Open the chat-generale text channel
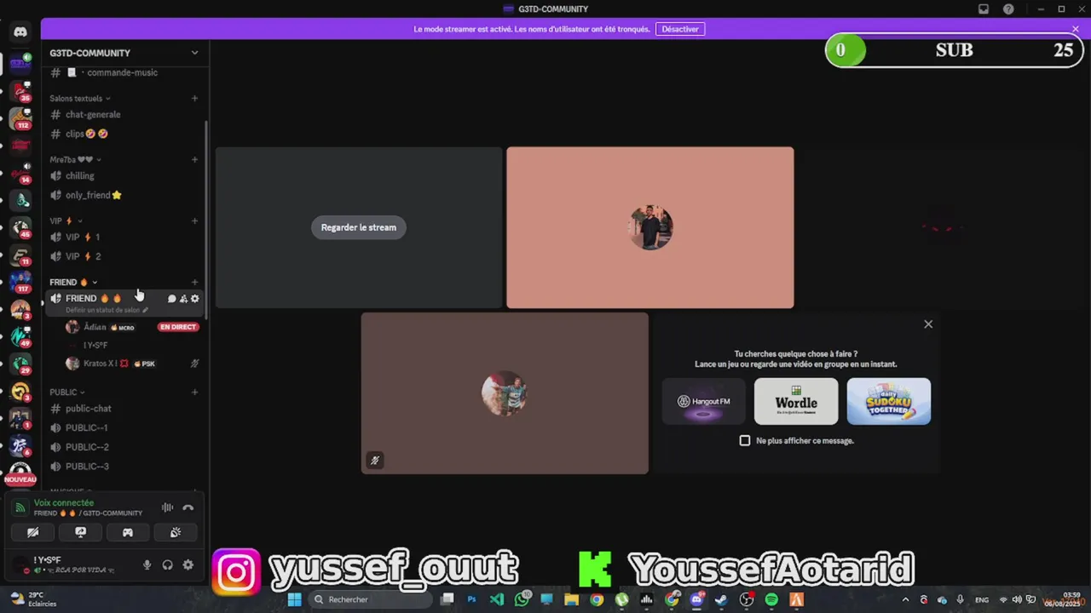The height and width of the screenshot is (613, 1091). coord(124,115)
